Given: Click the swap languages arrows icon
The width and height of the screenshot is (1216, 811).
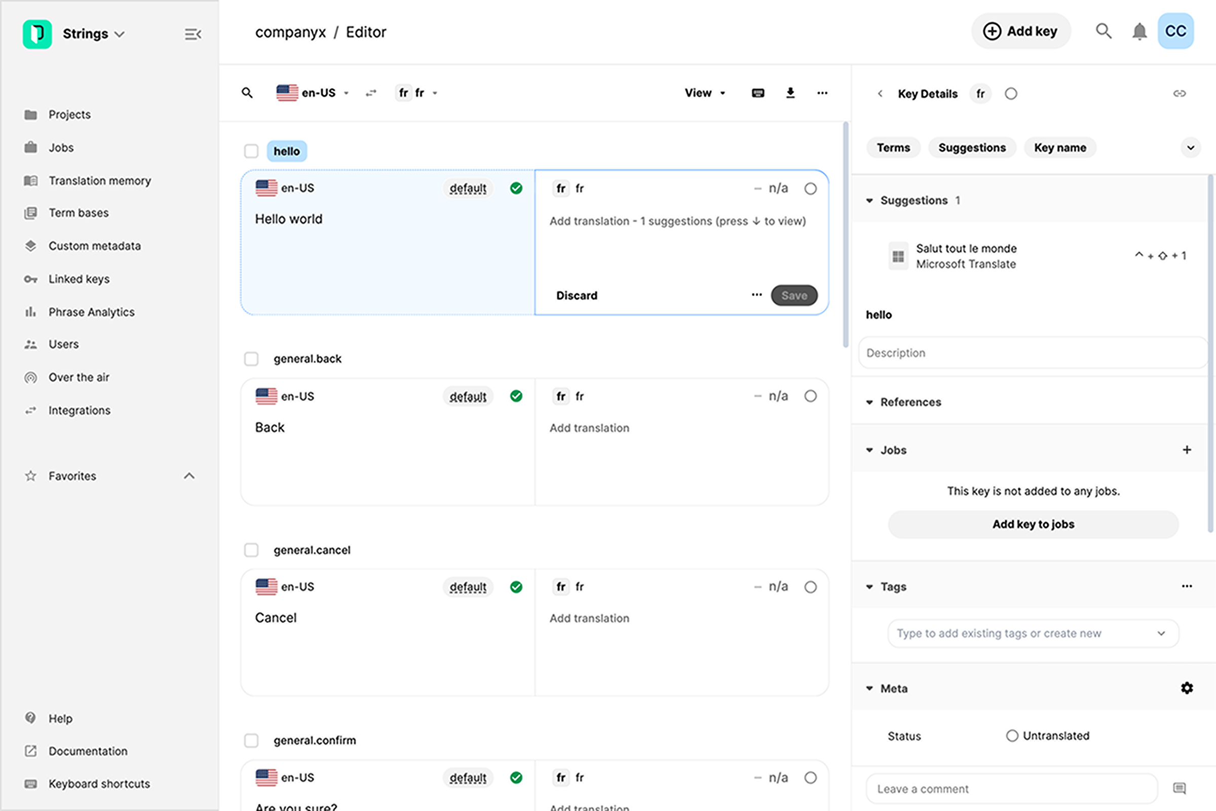Looking at the screenshot, I should pyautogui.click(x=371, y=93).
